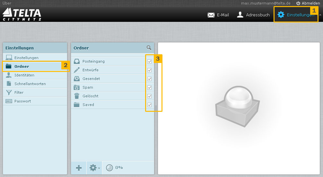Click the trash can icon for Gelöscht
This screenshot has width=323, height=177.
[77, 96]
